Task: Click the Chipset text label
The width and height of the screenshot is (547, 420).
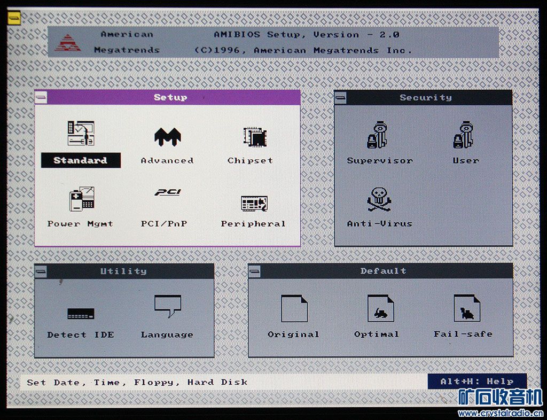Action: coord(250,161)
